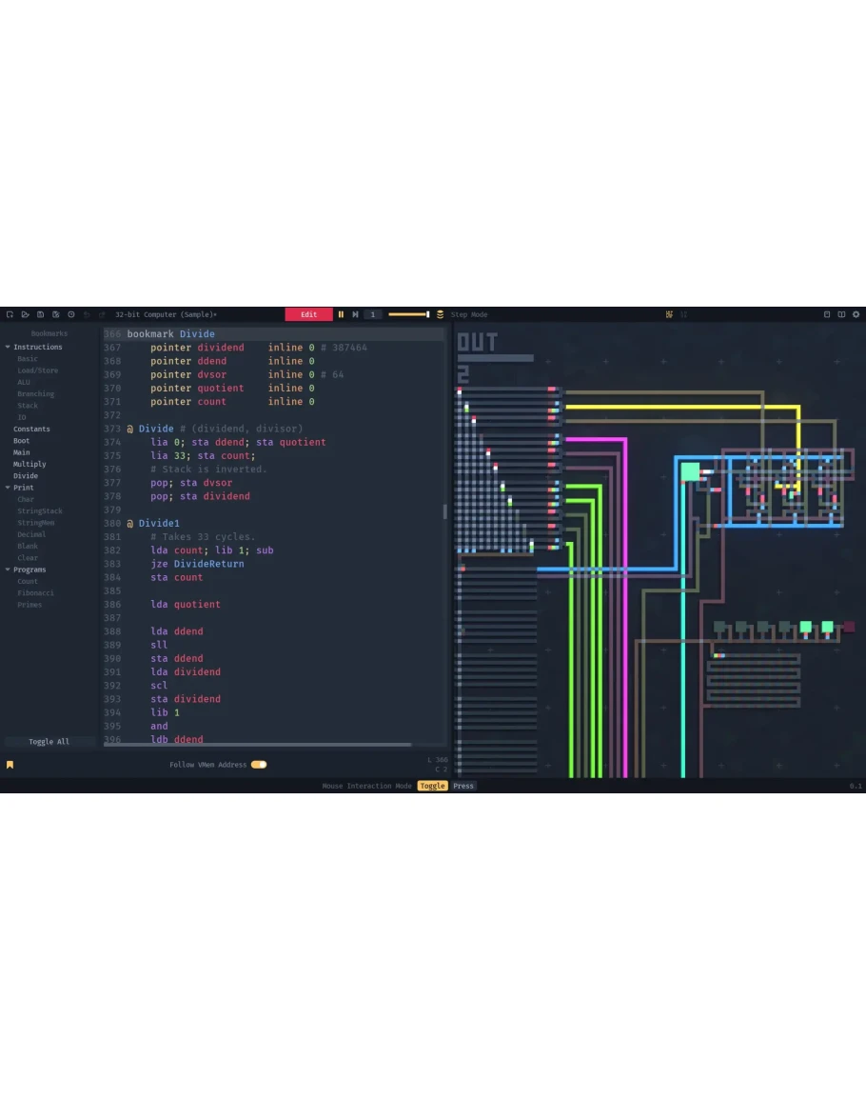Click the Step Mode layers icon
Image resolution: width=866 pixels, height=1100 pixels.
pos(440,314)
